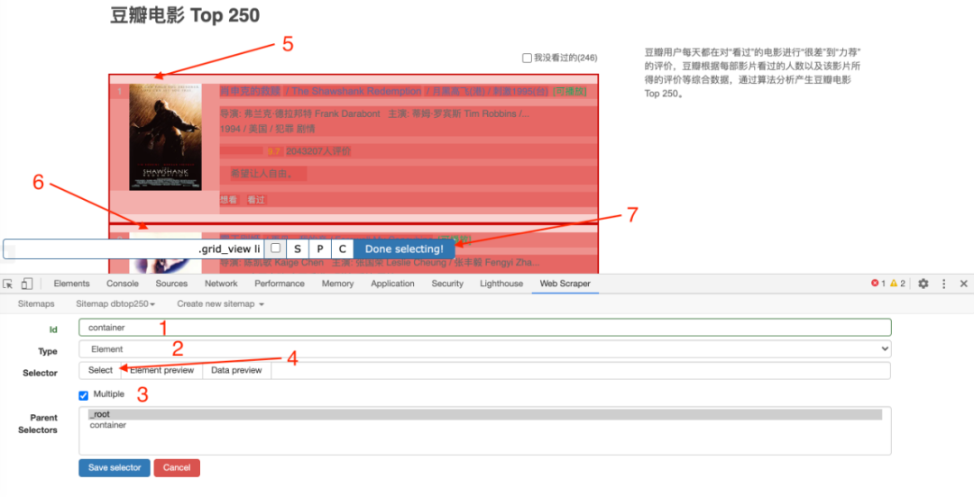Go to the Performance tab
The width and height of the screenshot is (974, 497).
tap(280, 284)
